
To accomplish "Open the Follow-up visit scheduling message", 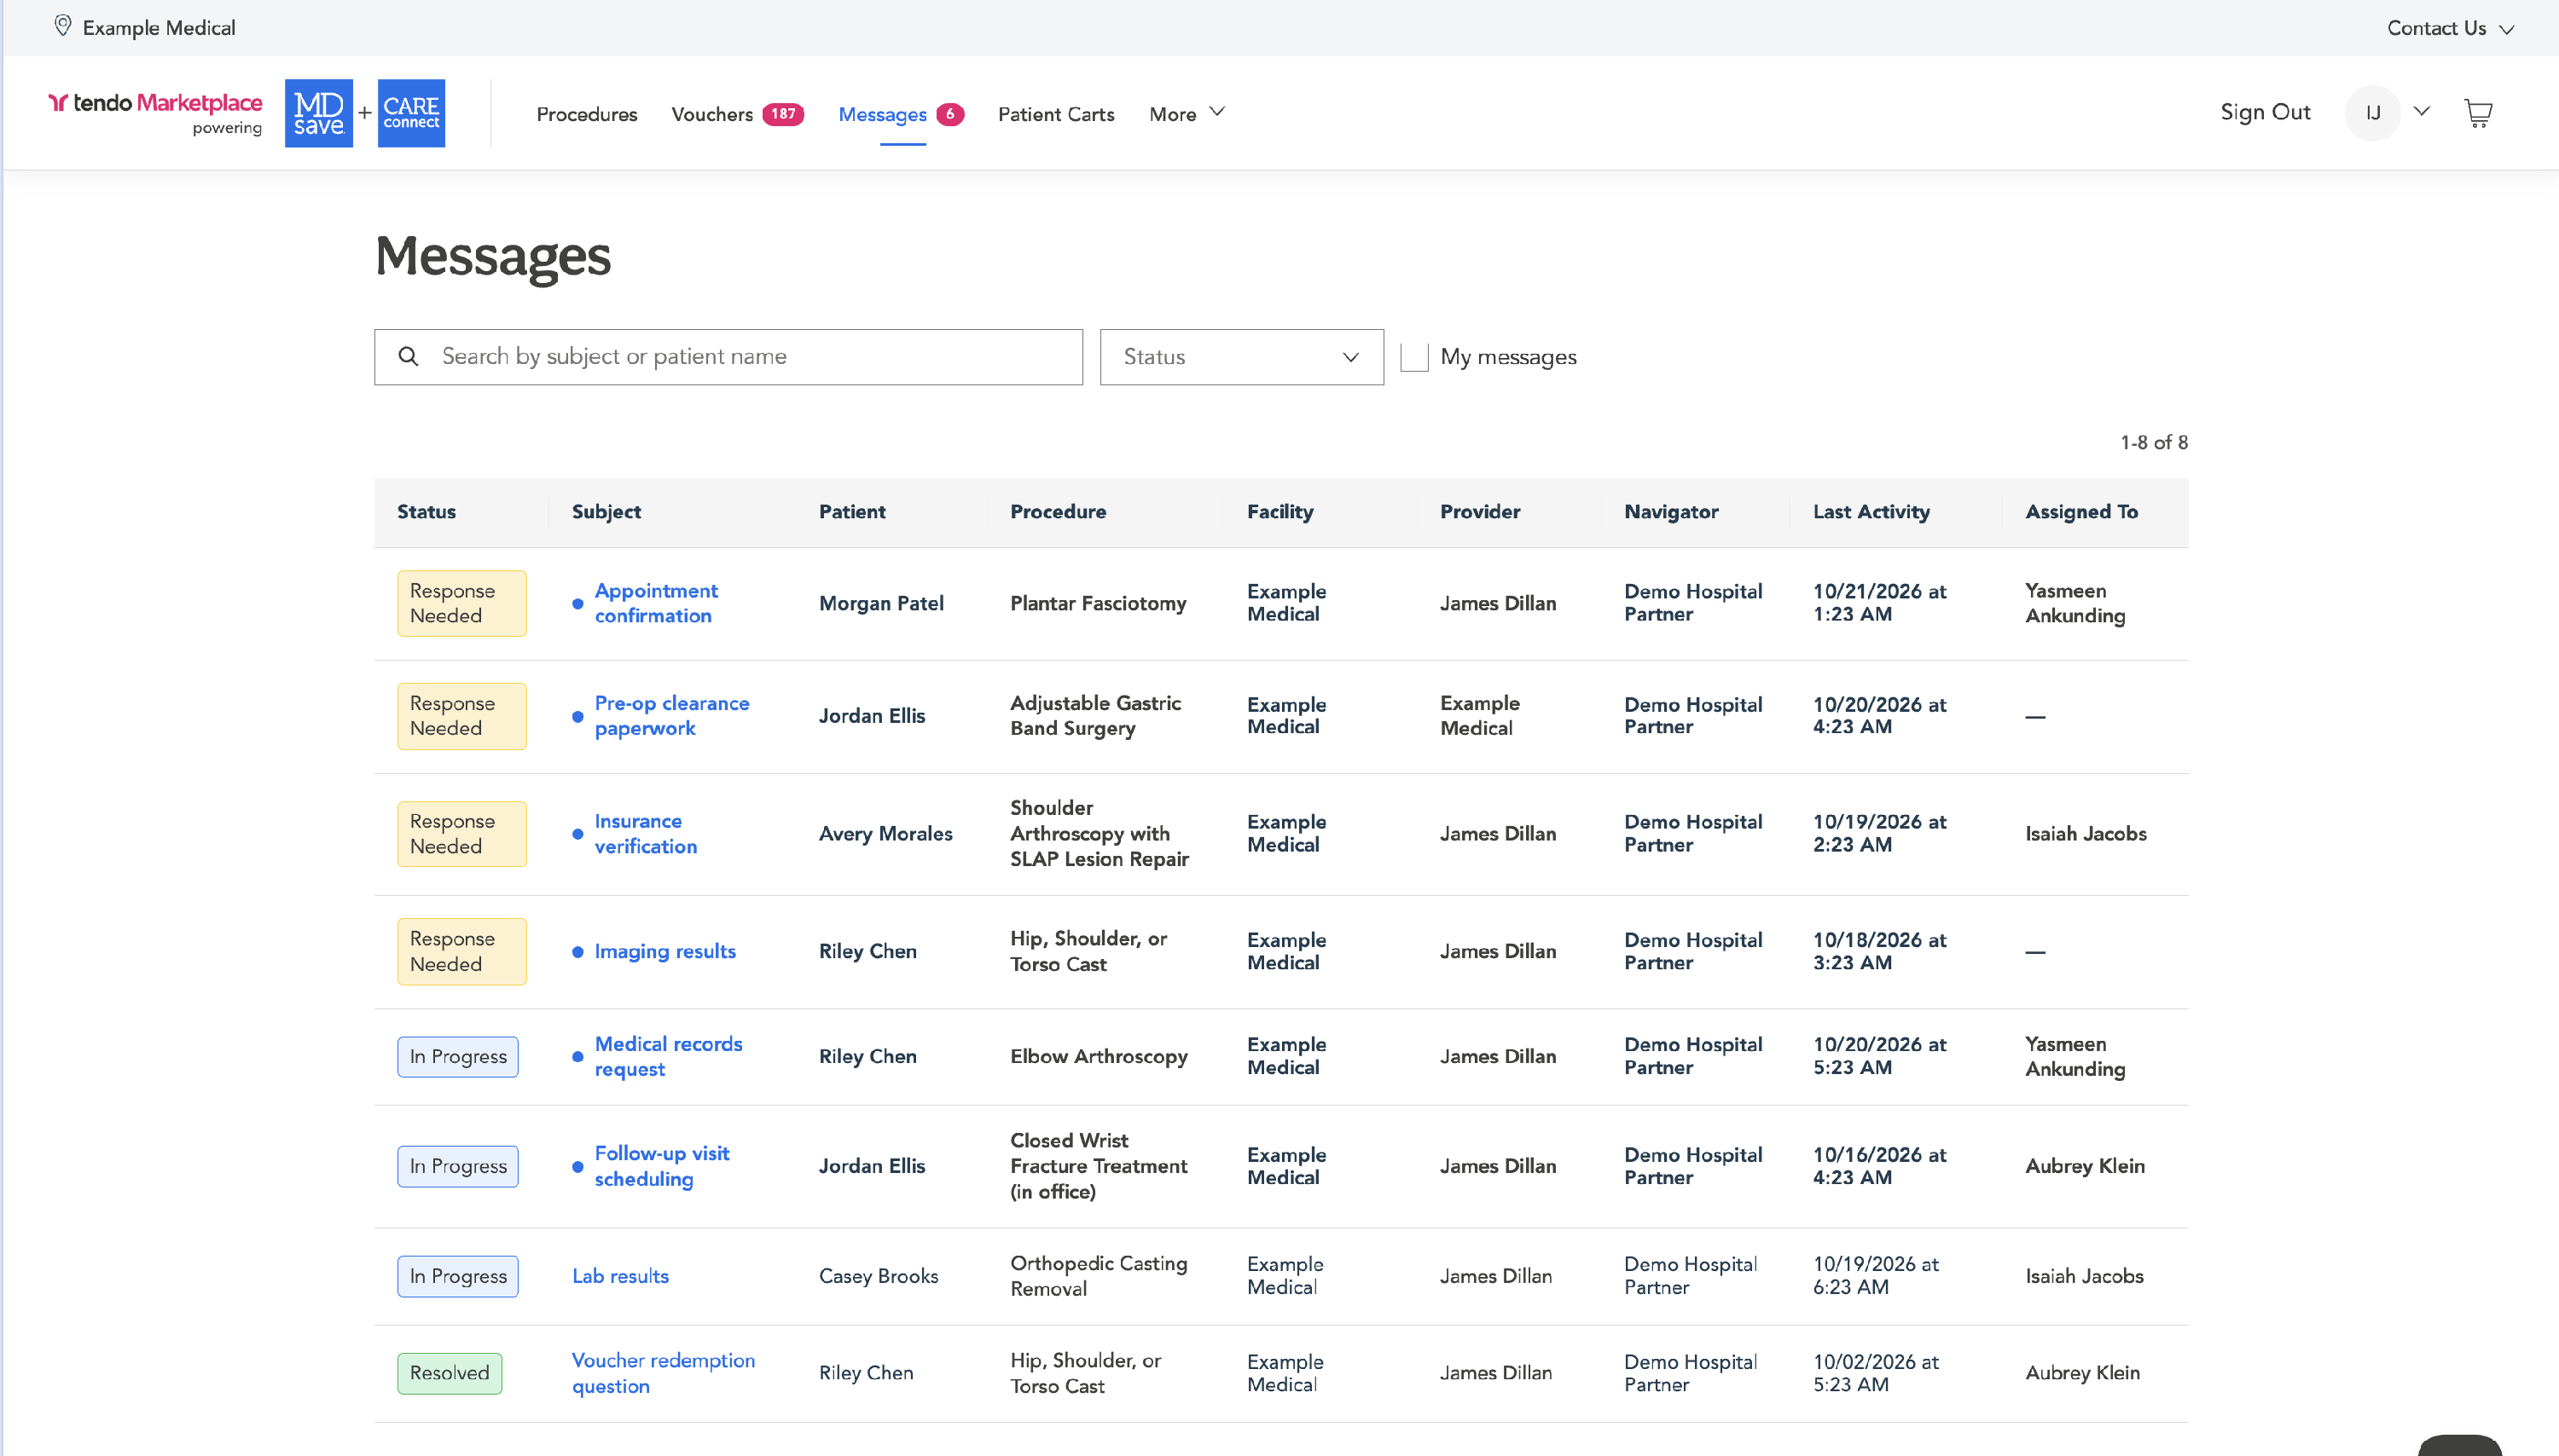I will click(661, 1166).
